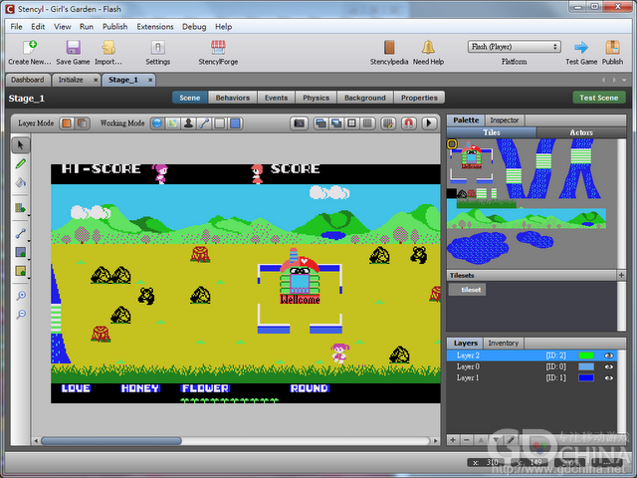This screenshot has height=478, width=637.
Task: Switch to the Events view
Action: coord(276,98)
